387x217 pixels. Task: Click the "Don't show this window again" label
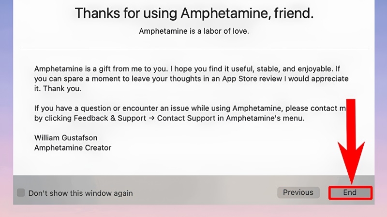[81, 193]
